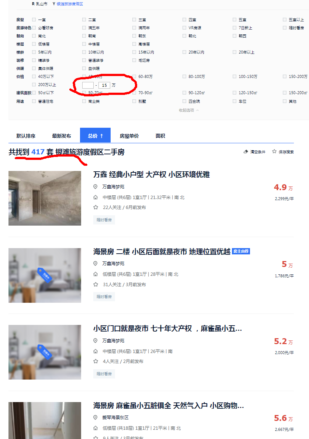Tick the 5年以内 building age checkbox
The height and width of the screenshot is (439, 309).
point(34,52)
